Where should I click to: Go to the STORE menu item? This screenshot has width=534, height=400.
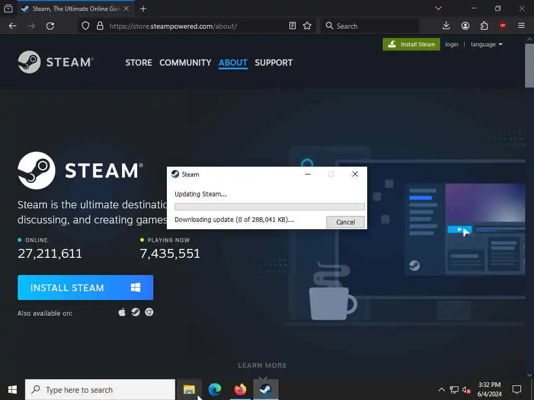point(139,63)
